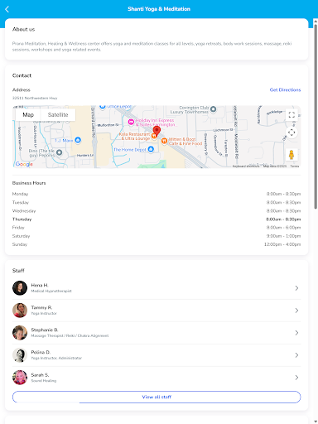
Task: Open Hena H. staff profile chevron
Action: (x=296, y=288)
